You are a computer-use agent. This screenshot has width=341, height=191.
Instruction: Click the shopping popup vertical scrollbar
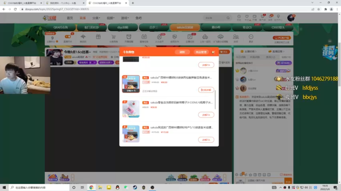[x=215, y=100]
